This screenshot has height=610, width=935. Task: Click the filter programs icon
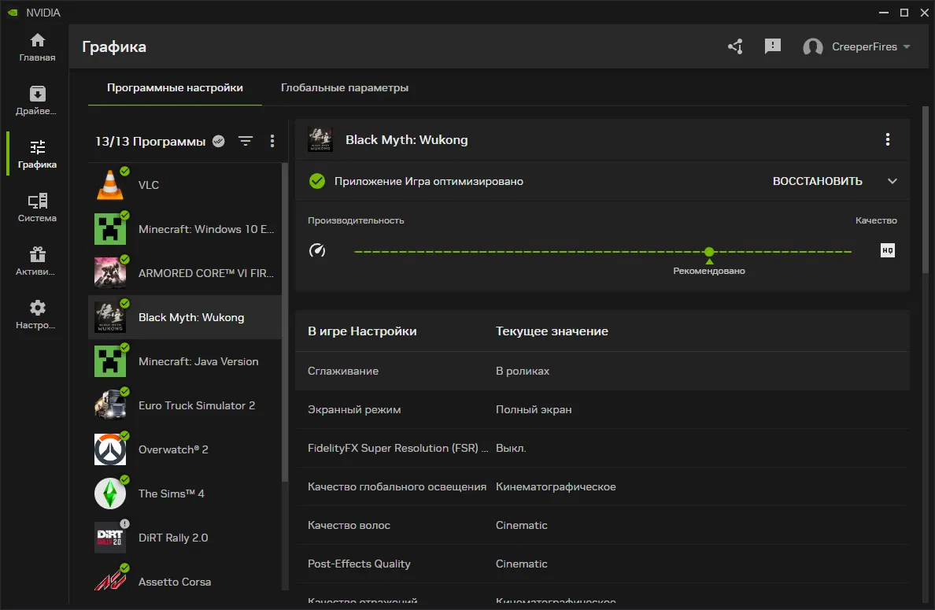click(246, 141)
